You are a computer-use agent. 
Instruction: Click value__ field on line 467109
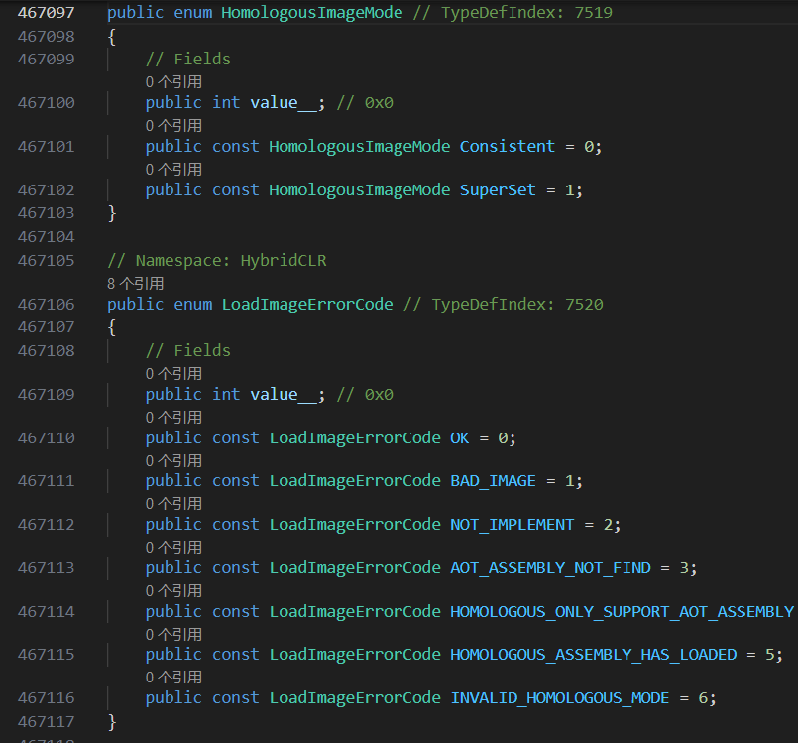pyautogui.click(x=286, y=394)
